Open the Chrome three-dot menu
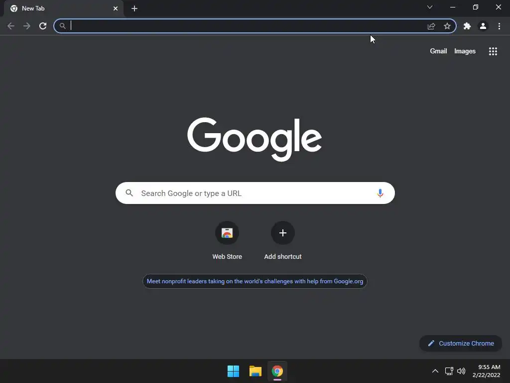This screenshot has width=510, height=383. (x=499, y=26)
